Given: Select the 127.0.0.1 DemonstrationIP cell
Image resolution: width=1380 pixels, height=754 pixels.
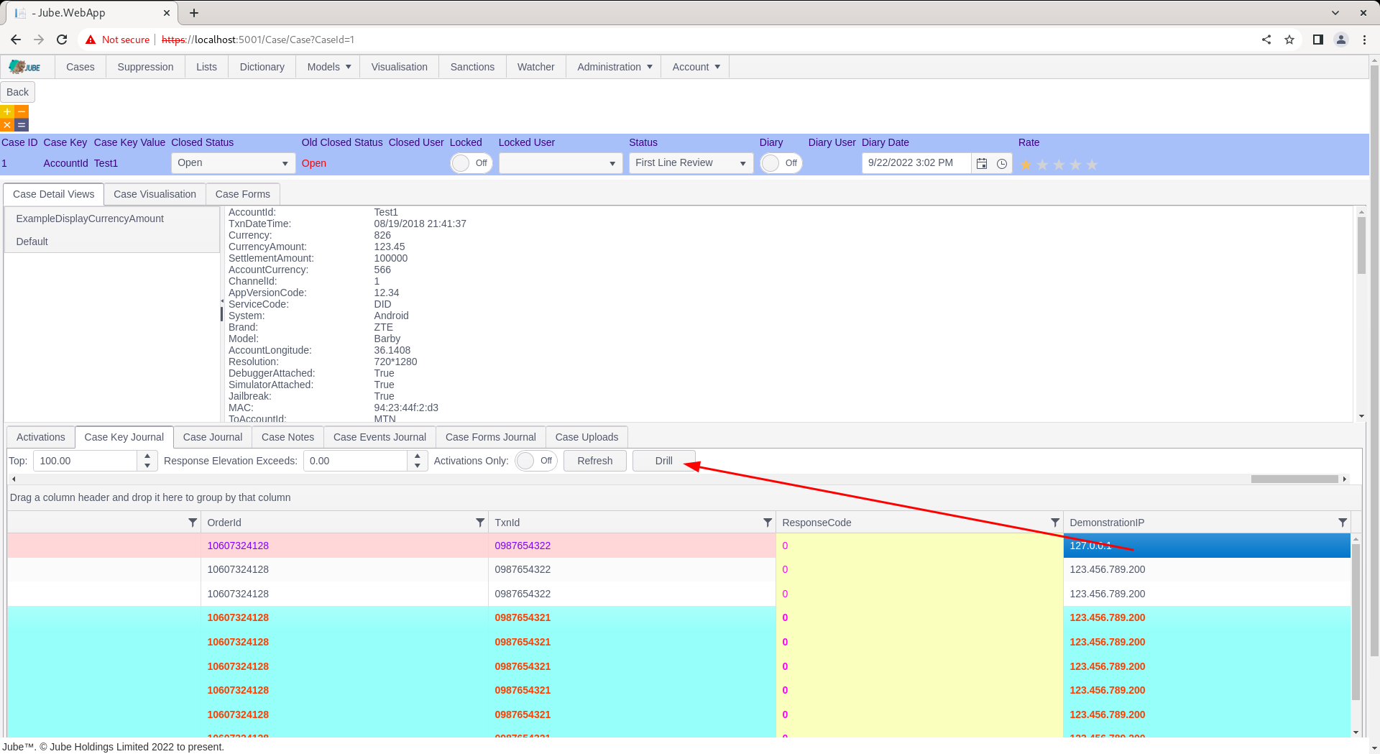Looking at the screenshot, I should 1207,546.
